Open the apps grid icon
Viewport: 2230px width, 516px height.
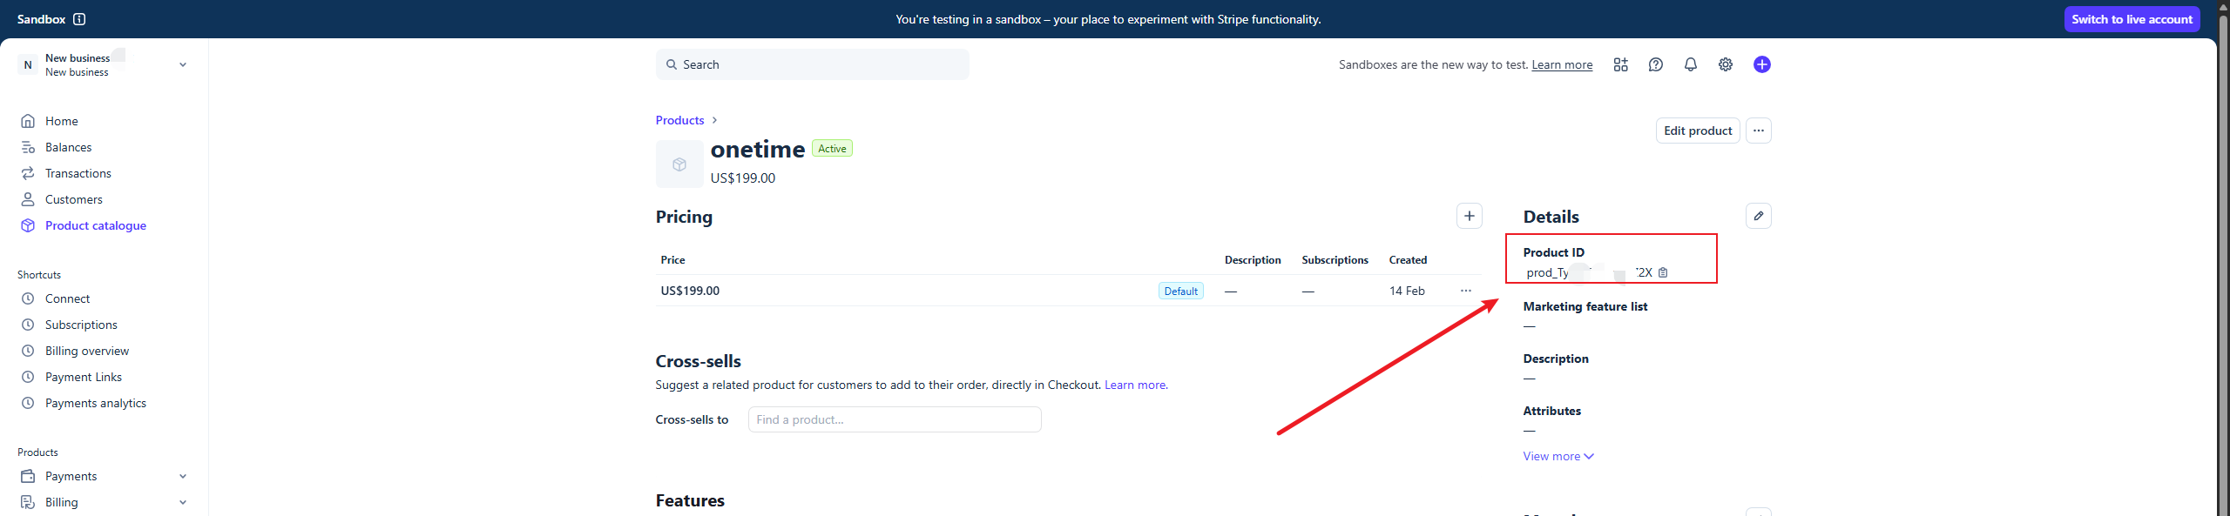pyautogui.click(x=1620, y=64)
